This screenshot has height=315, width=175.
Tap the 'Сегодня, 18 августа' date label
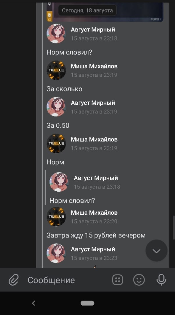click(x=87, y=10)
